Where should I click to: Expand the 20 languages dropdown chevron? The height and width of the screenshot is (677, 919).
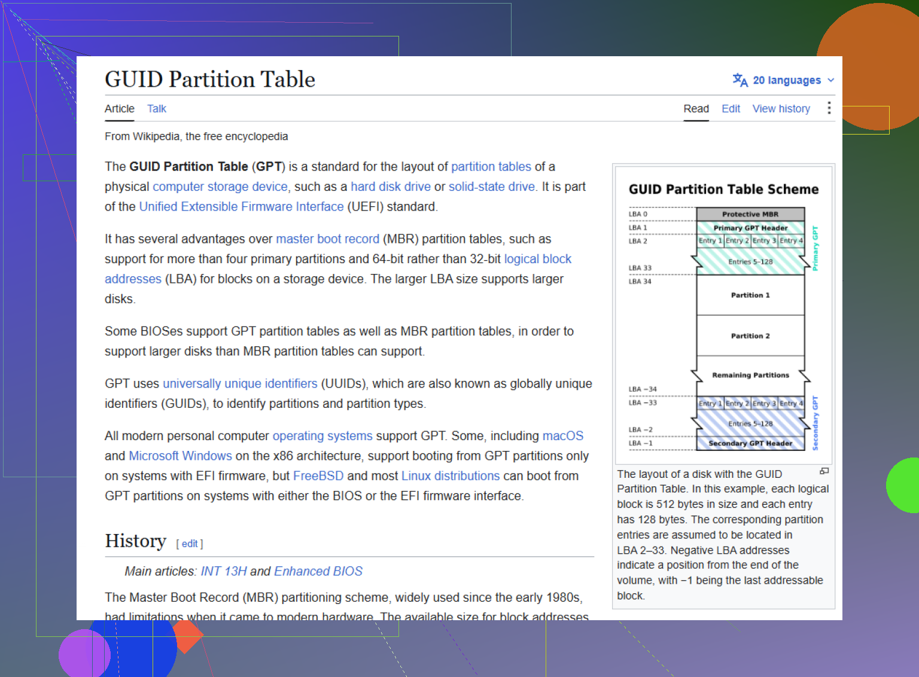(830, 80)
